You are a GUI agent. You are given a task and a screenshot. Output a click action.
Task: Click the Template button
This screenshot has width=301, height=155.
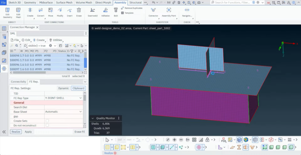[127, 13]
